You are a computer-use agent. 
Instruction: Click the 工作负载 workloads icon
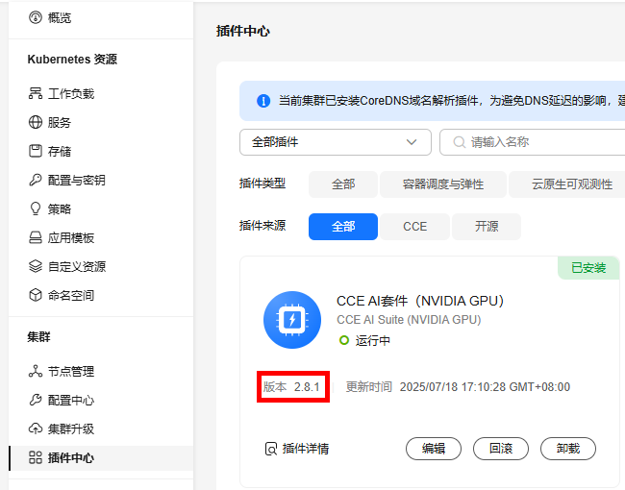coord(35,93)
